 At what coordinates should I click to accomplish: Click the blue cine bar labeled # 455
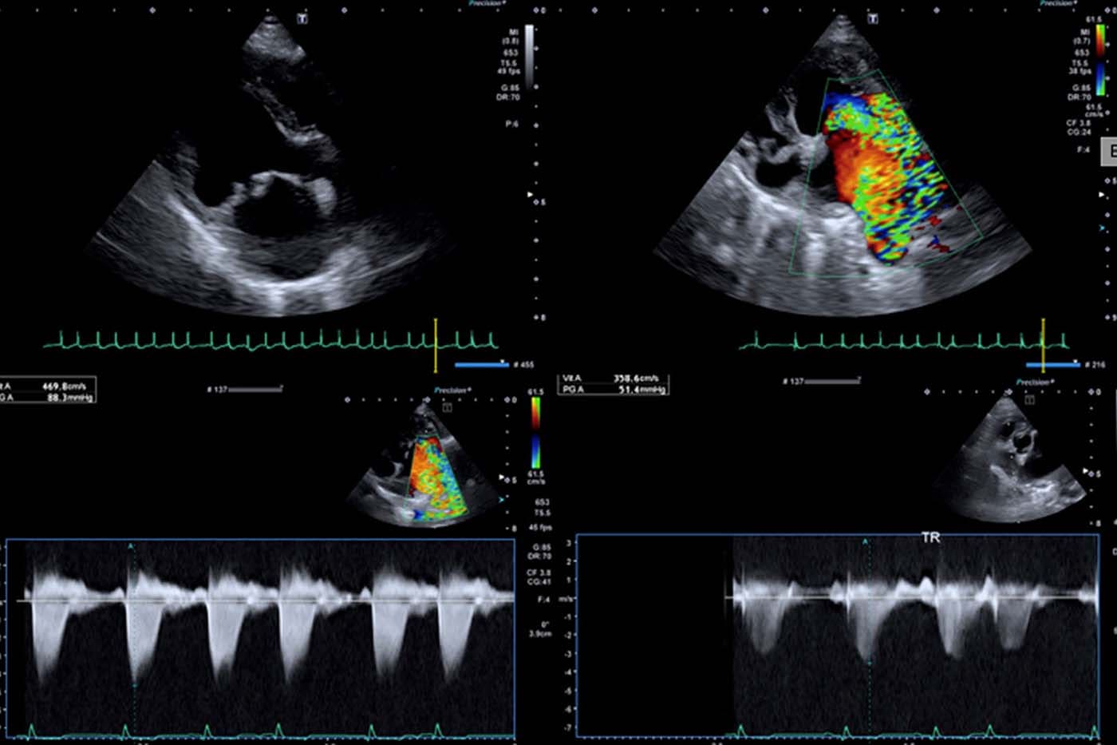click(x=482, y=365)
